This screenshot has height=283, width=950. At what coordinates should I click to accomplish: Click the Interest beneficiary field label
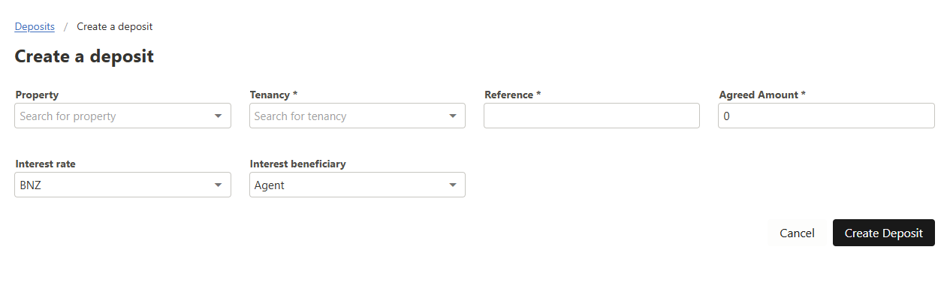point(297,164)
